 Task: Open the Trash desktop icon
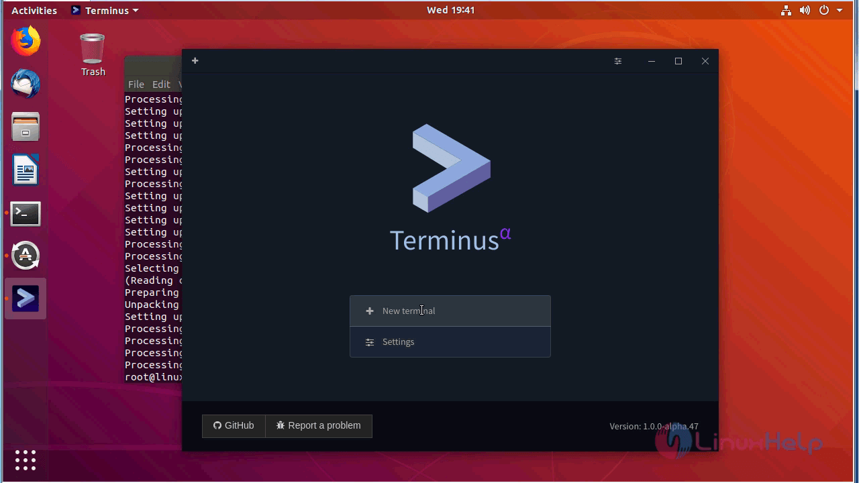coord(93,54)
